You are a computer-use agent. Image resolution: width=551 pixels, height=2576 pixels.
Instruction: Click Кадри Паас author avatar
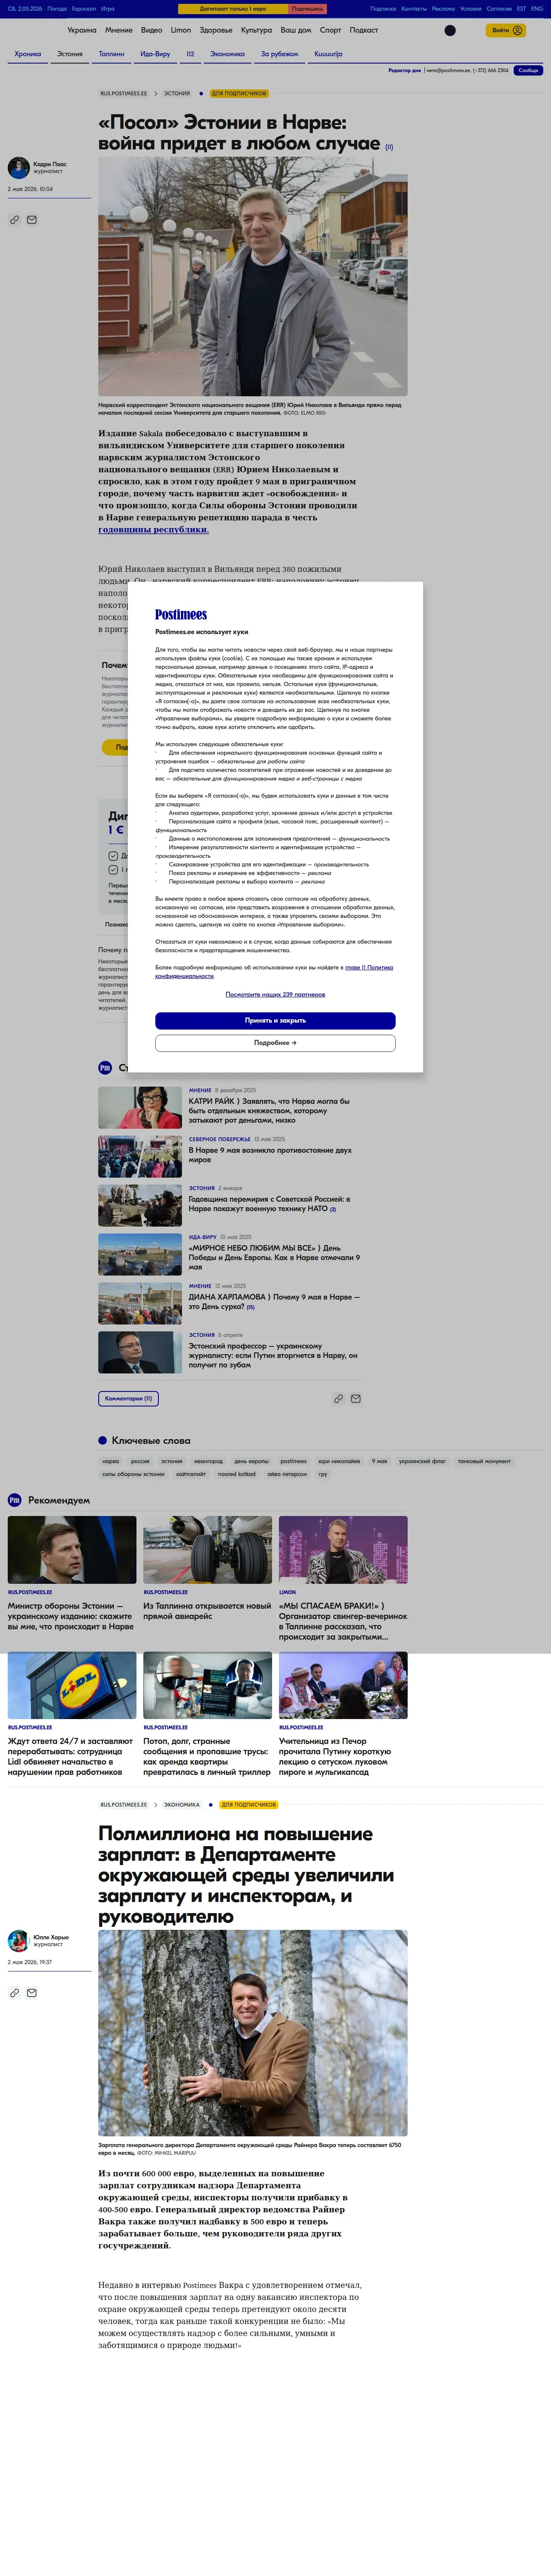tap(19, 167)
